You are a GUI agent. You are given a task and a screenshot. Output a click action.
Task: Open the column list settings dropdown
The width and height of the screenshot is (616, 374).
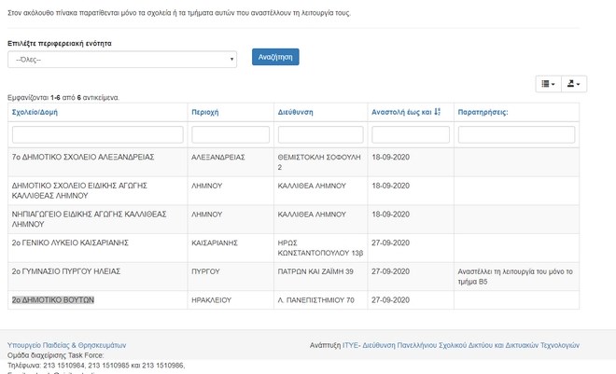coord(548,84)
